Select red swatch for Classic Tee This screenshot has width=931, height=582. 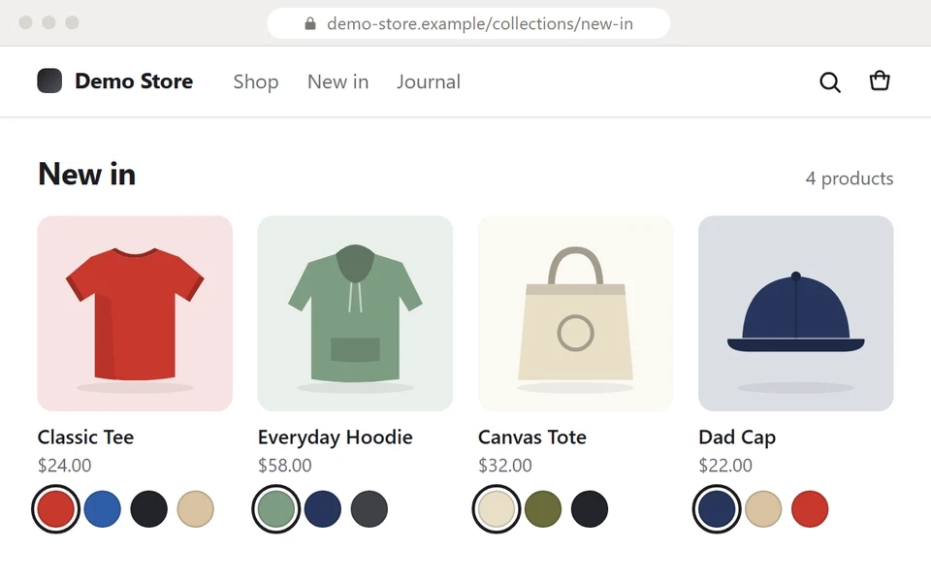tap(56, 509)
